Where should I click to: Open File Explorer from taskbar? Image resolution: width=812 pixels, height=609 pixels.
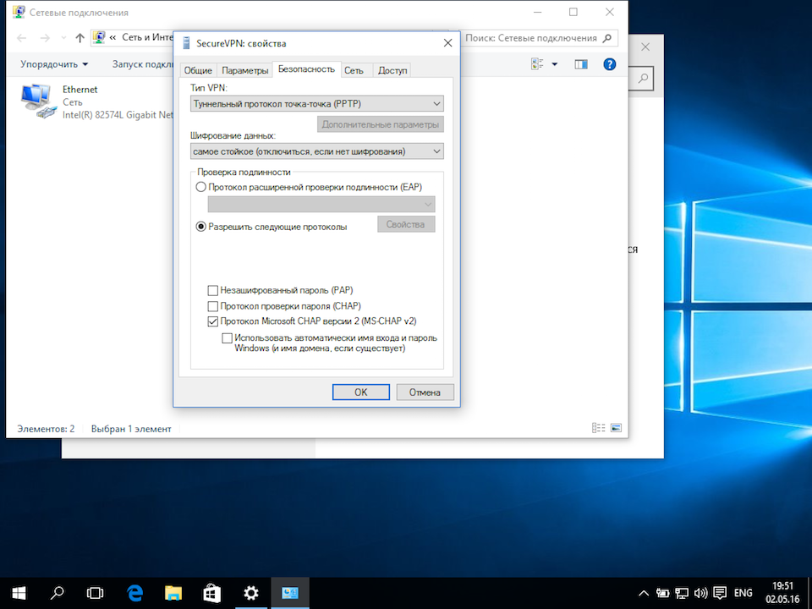(x=173, y=593)
